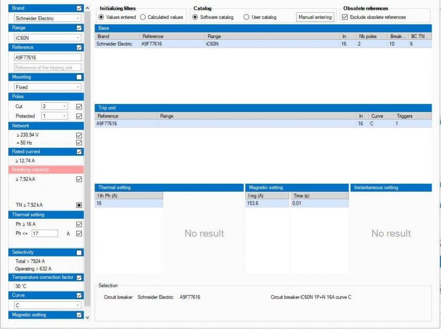Image resolution: width=441 pixels, height=329 pixels.
Task: Select the Schneider Electric A9F77616 base row
Action: [x=263, y=44]
